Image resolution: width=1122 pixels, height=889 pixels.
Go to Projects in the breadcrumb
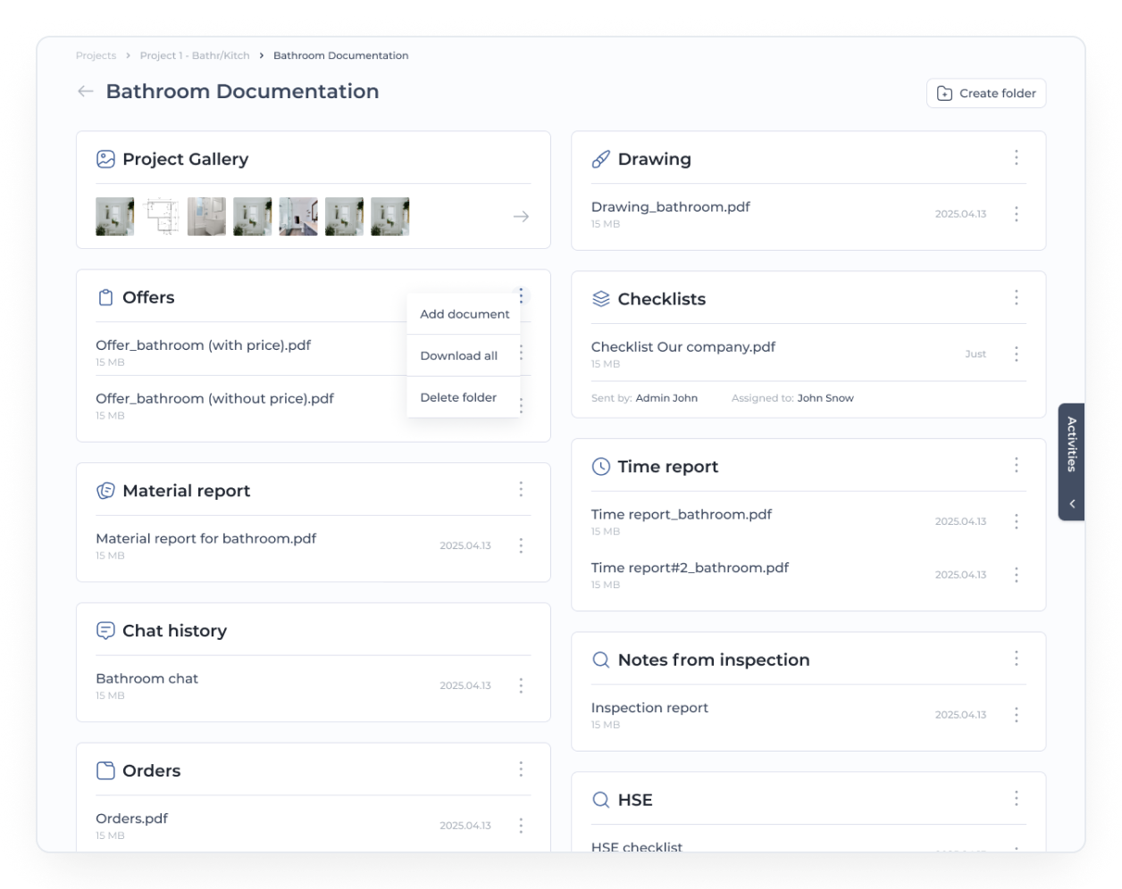click(x=96, y=55)
